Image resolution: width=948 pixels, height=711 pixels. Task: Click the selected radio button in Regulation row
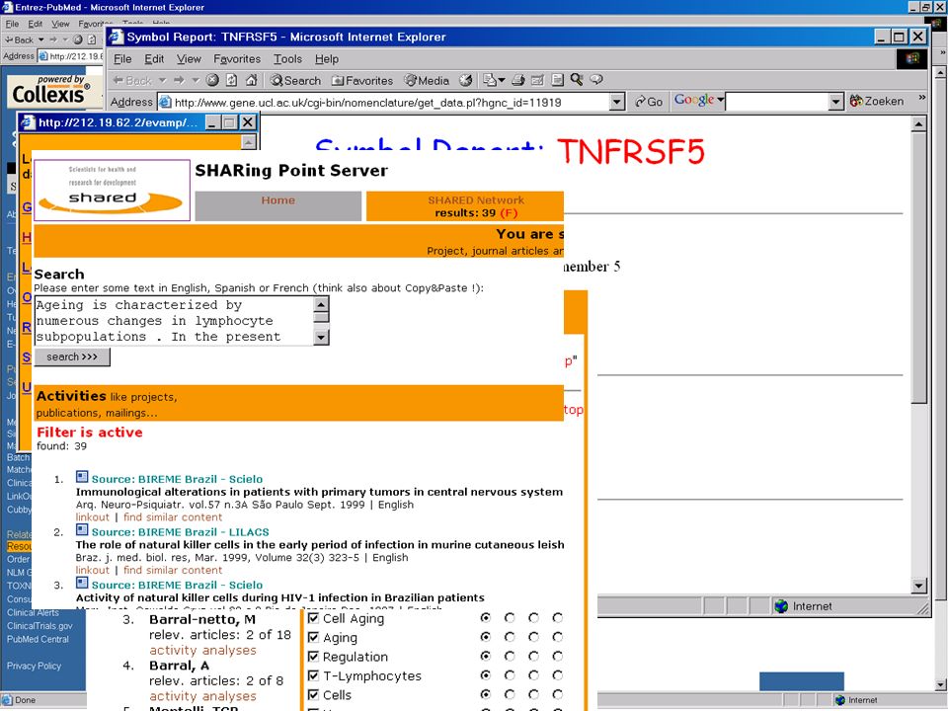486,656
